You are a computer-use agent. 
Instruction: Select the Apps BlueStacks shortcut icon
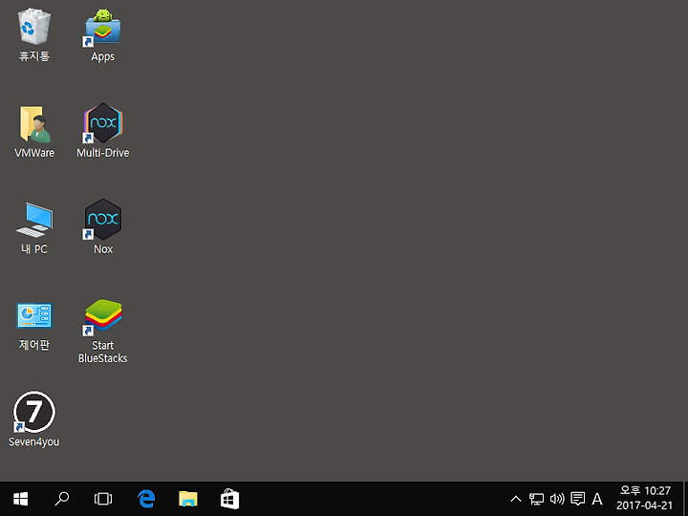pyautogui.click(x=102, y=27)
